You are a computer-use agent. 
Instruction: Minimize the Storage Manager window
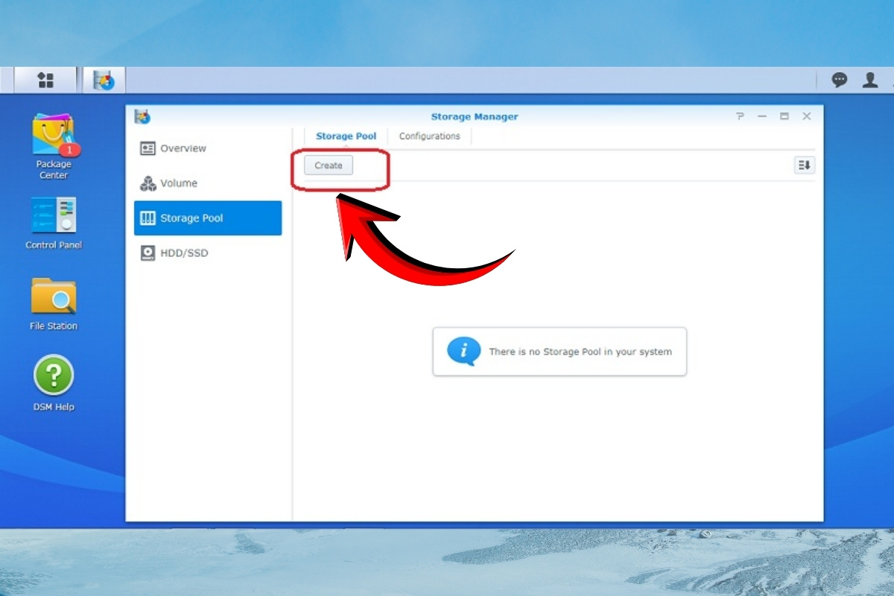[x=762, y=117]
